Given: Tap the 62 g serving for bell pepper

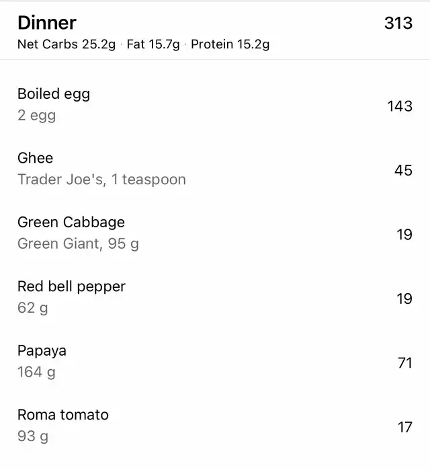Looking at the screenshot, I should (x=33, y=308).
